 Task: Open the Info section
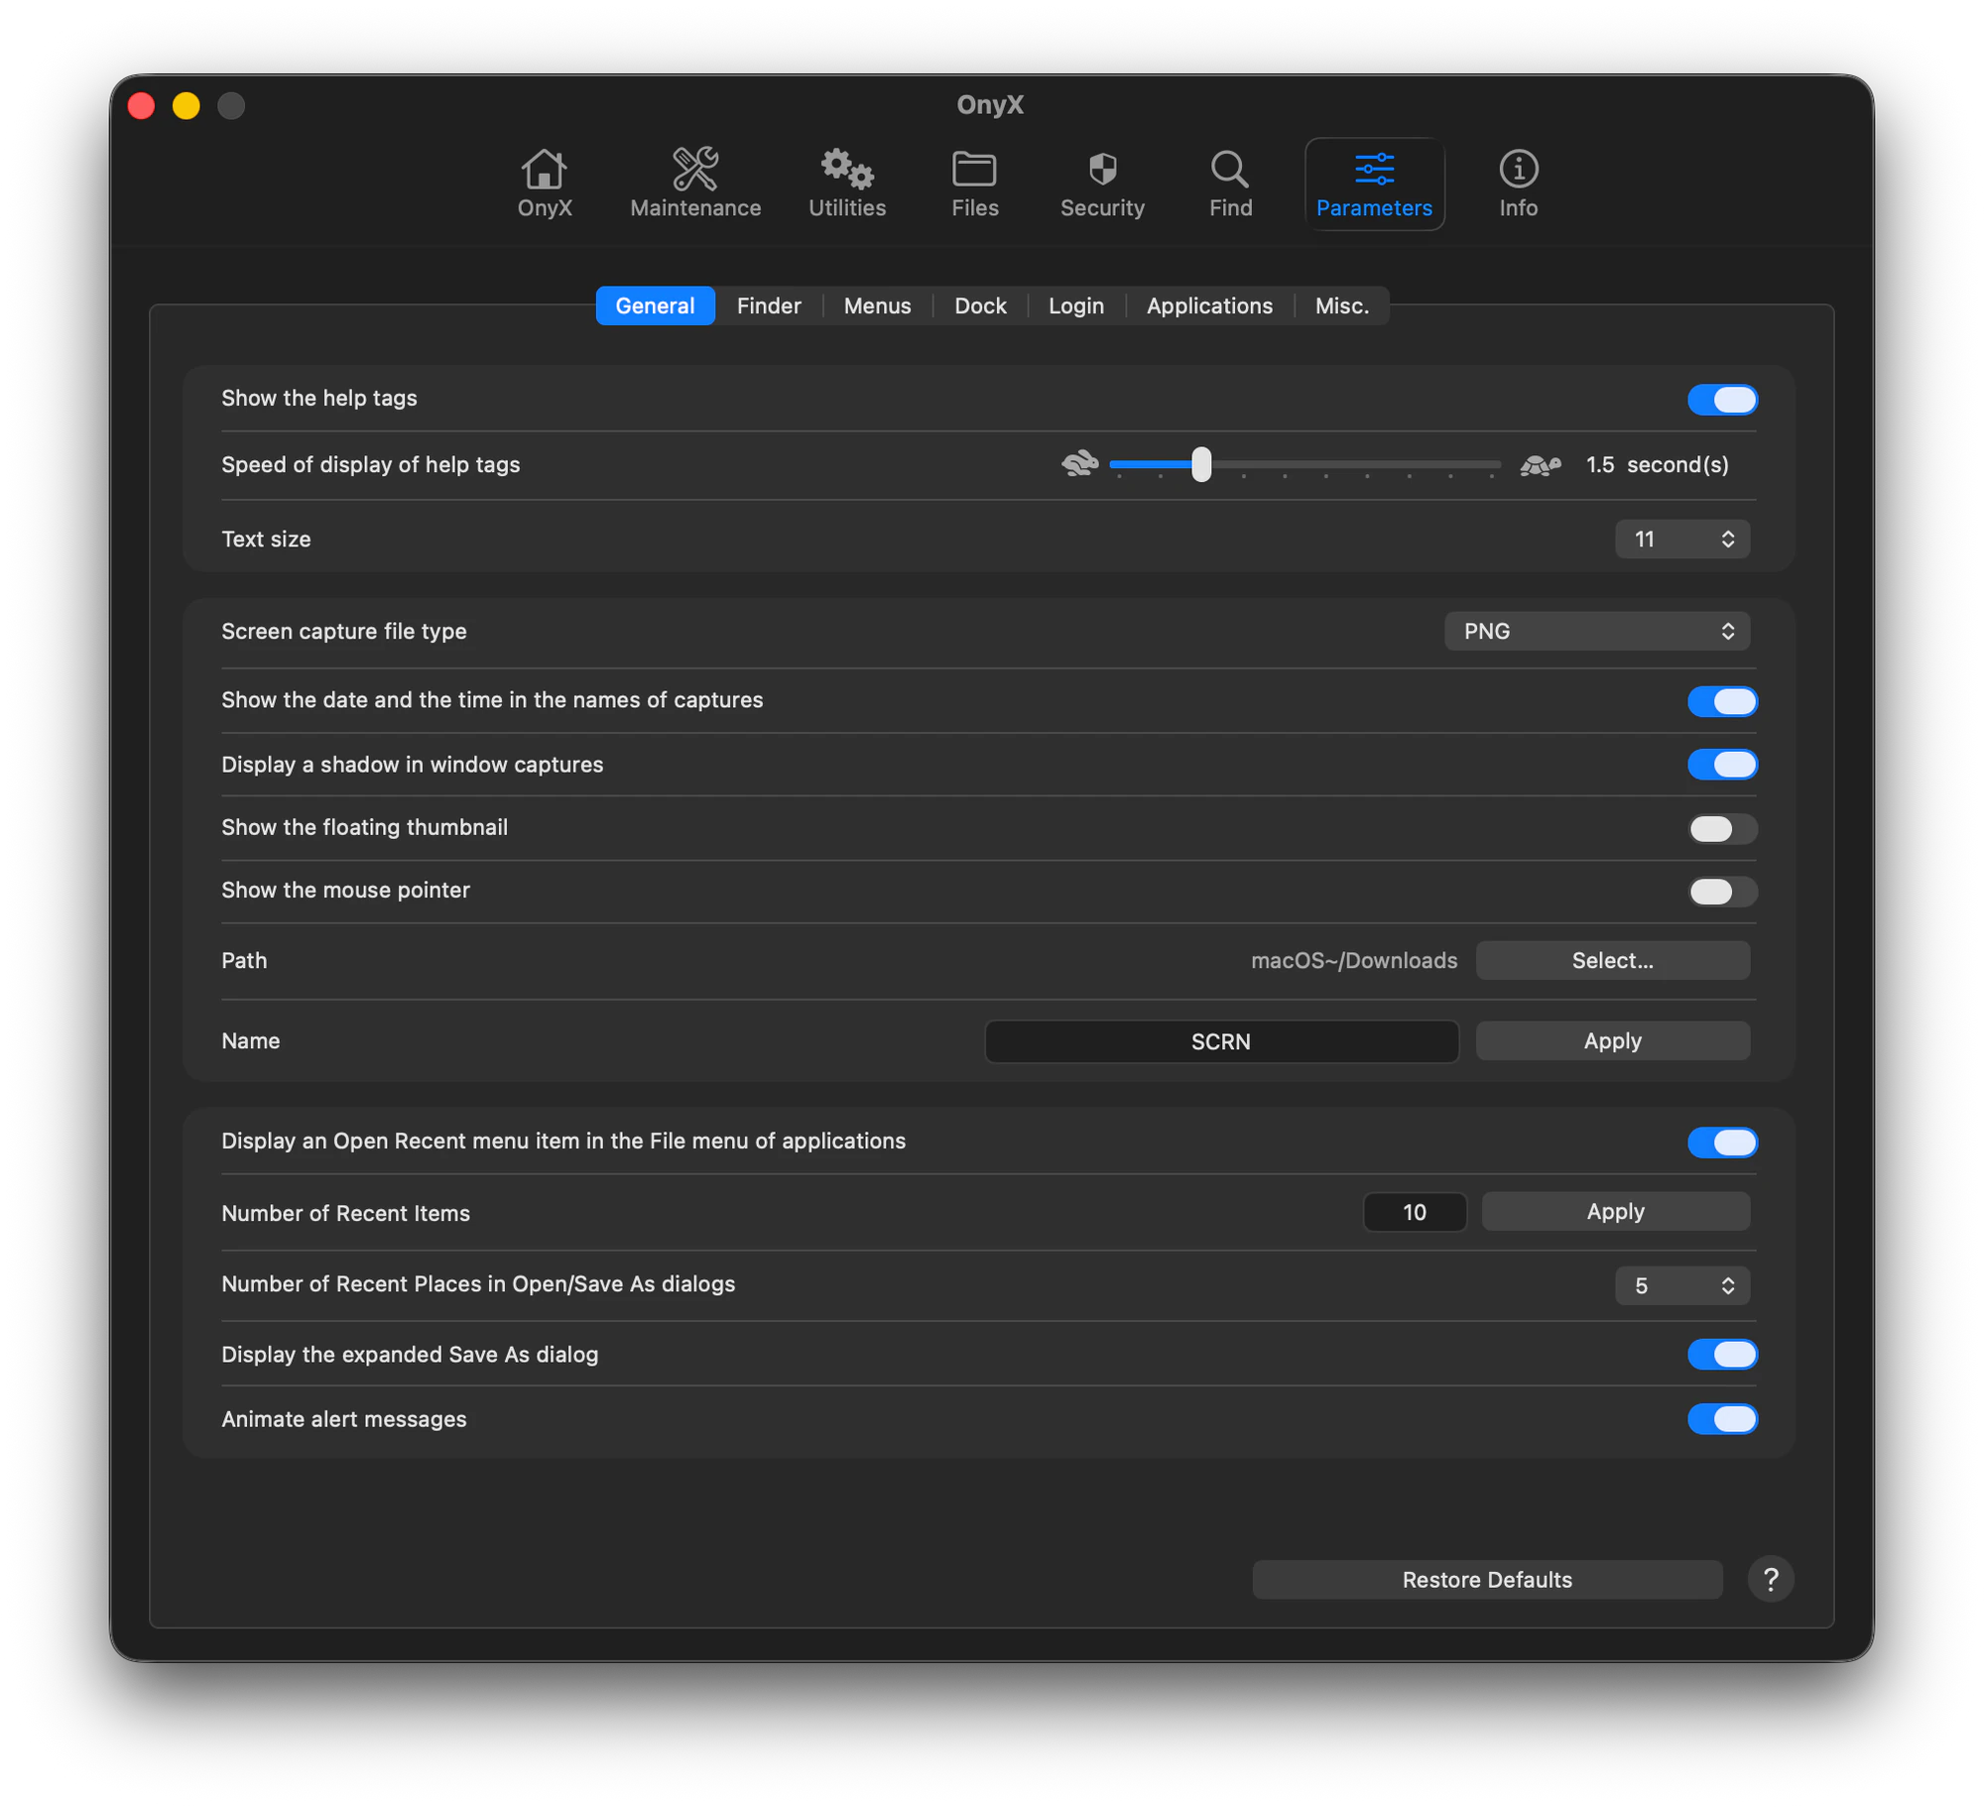point(1518,183)
